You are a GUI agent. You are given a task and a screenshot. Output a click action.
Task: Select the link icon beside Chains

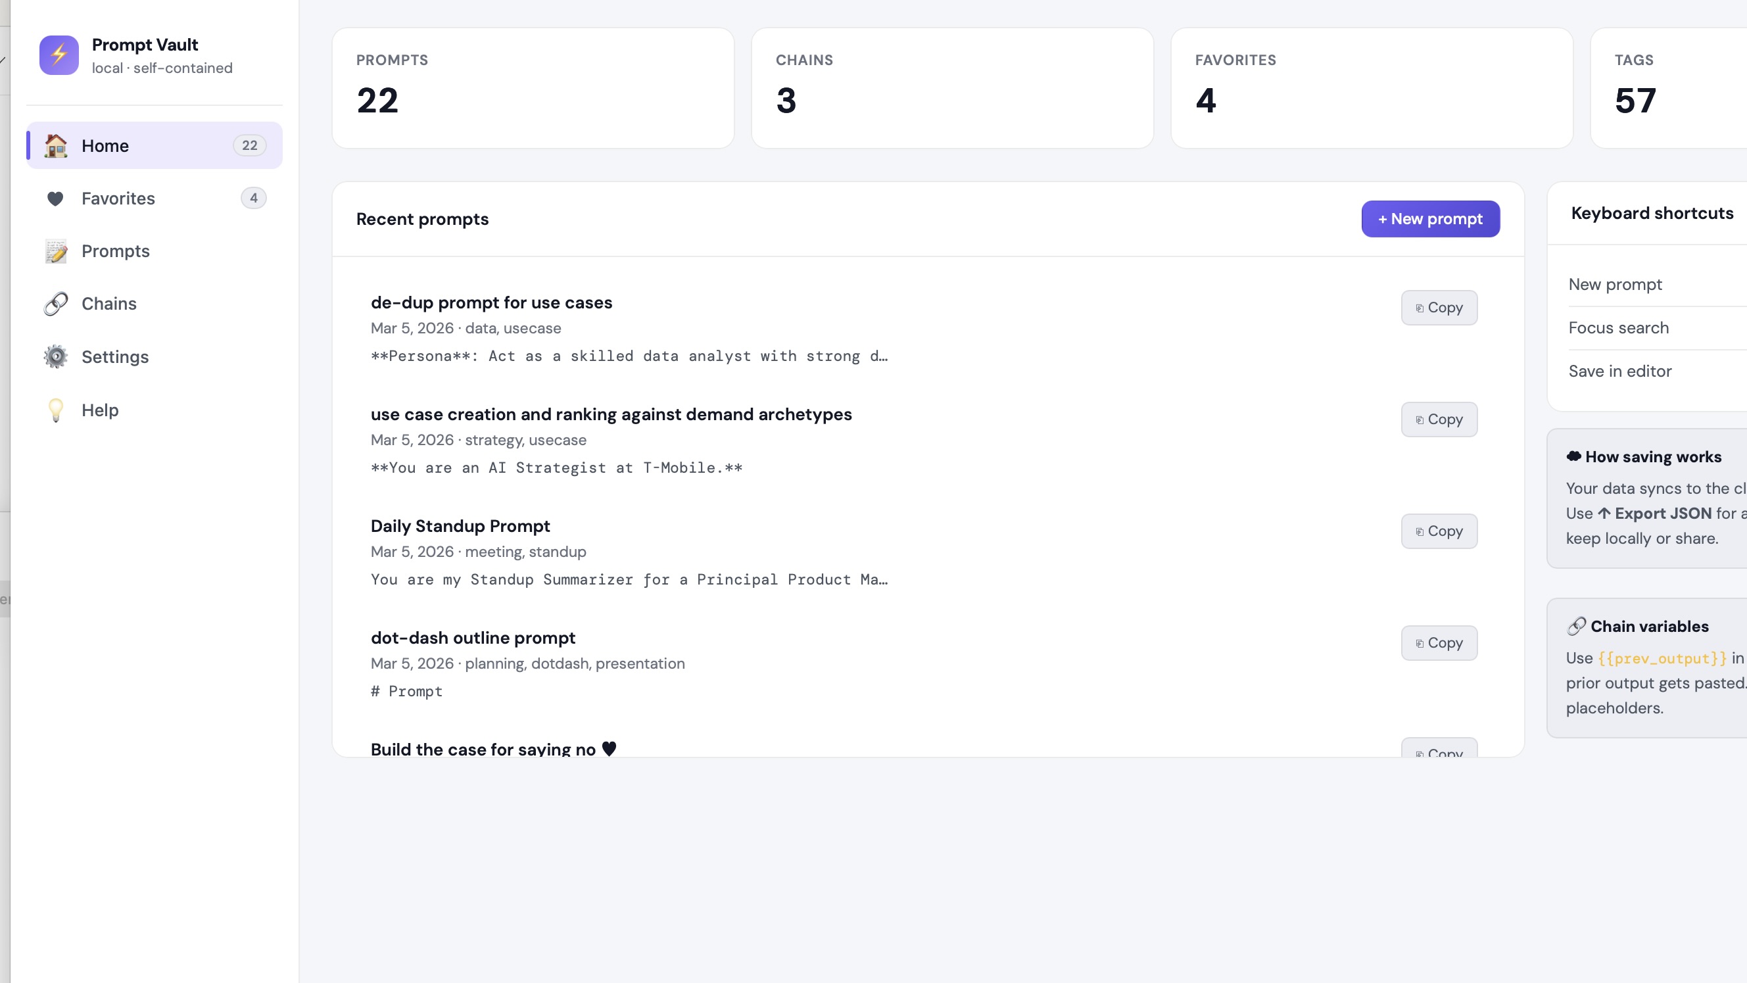[x=56, y=303]
